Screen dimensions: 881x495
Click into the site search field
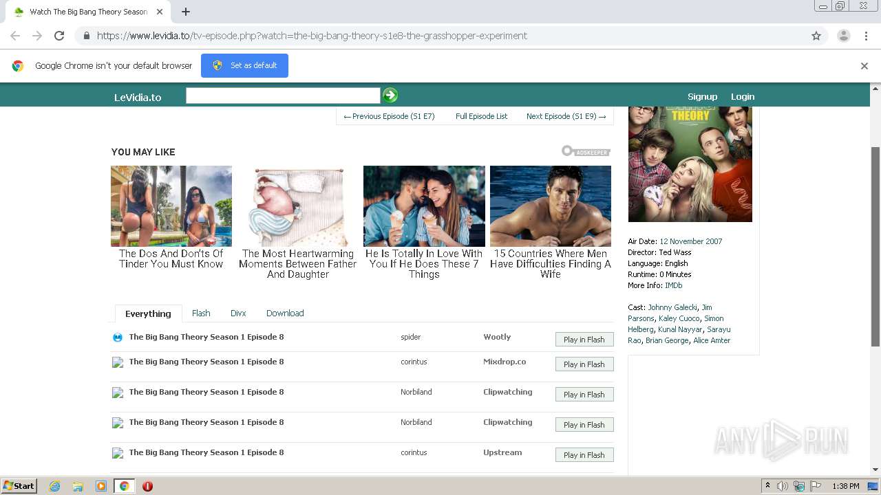click(283, 96)
